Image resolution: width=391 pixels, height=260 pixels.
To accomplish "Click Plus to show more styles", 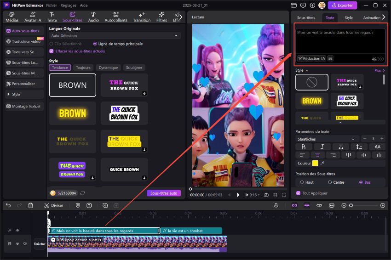I will coord(379,70).
